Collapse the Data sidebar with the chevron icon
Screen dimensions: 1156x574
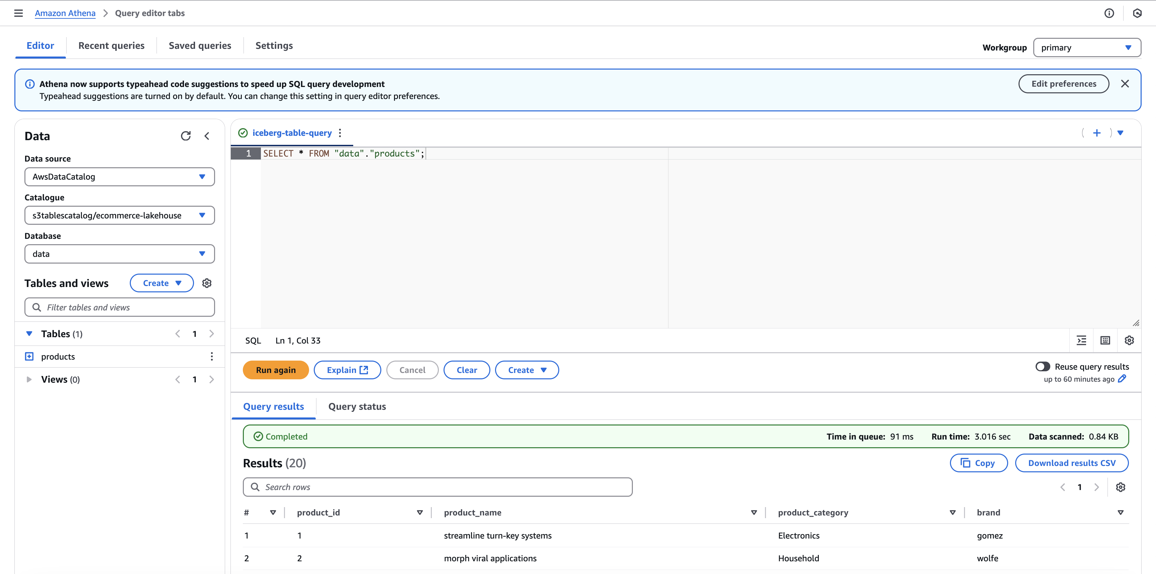point(207,135)
